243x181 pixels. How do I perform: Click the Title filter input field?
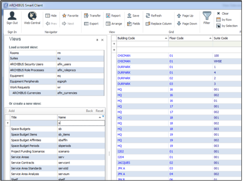(x=34, y=123)
